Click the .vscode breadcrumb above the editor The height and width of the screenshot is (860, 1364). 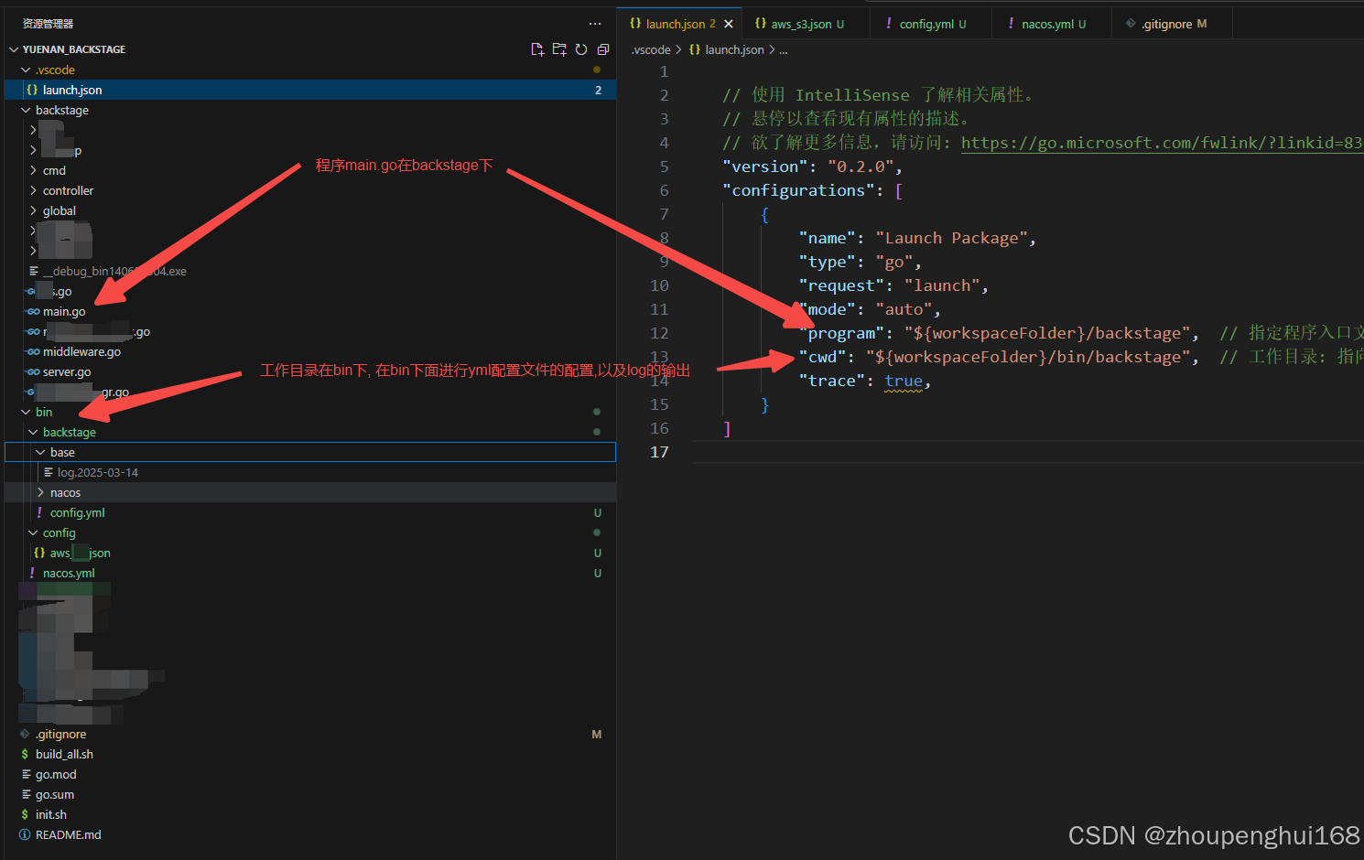(x=651, y=49)
